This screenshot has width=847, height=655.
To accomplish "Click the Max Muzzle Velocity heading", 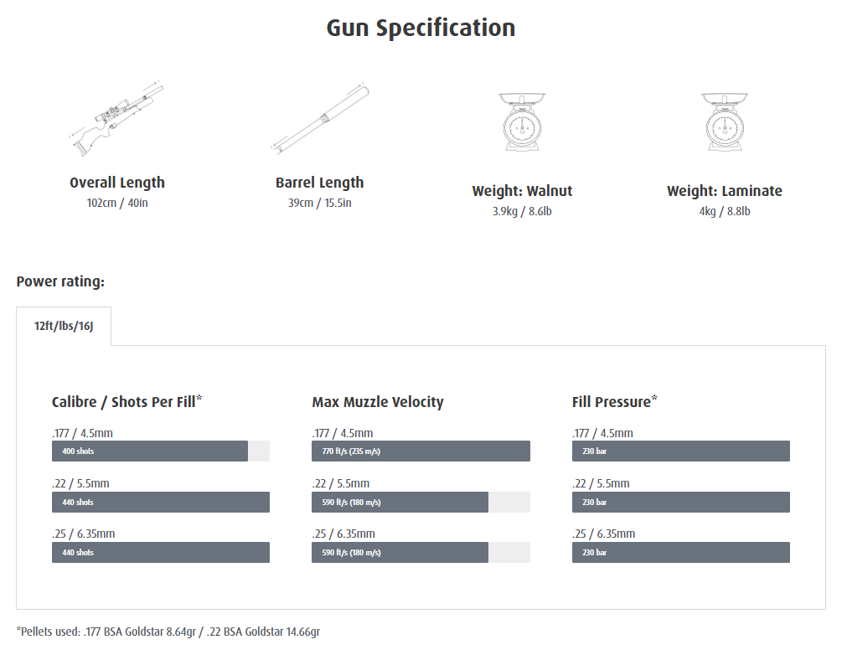I will 378,402.
